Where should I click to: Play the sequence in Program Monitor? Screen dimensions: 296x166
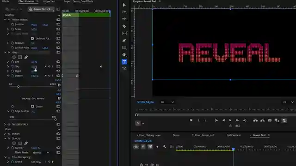[230, 120]
